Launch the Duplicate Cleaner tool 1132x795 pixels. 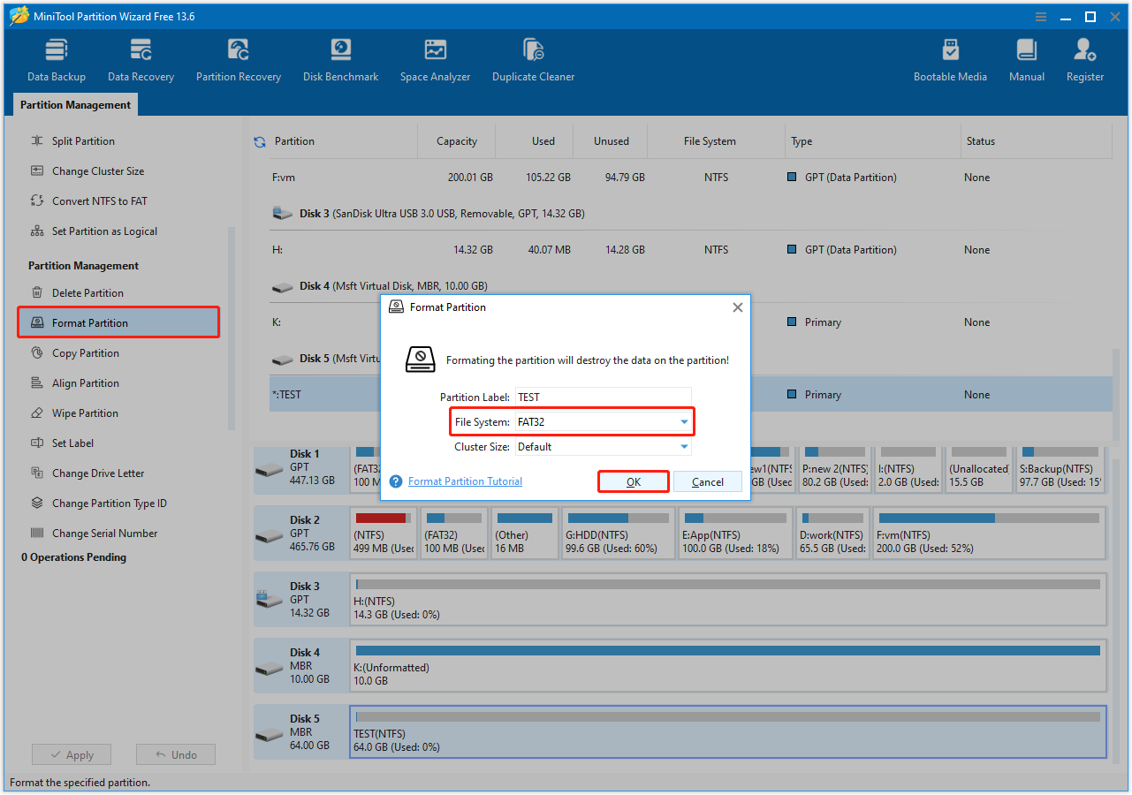533,61
